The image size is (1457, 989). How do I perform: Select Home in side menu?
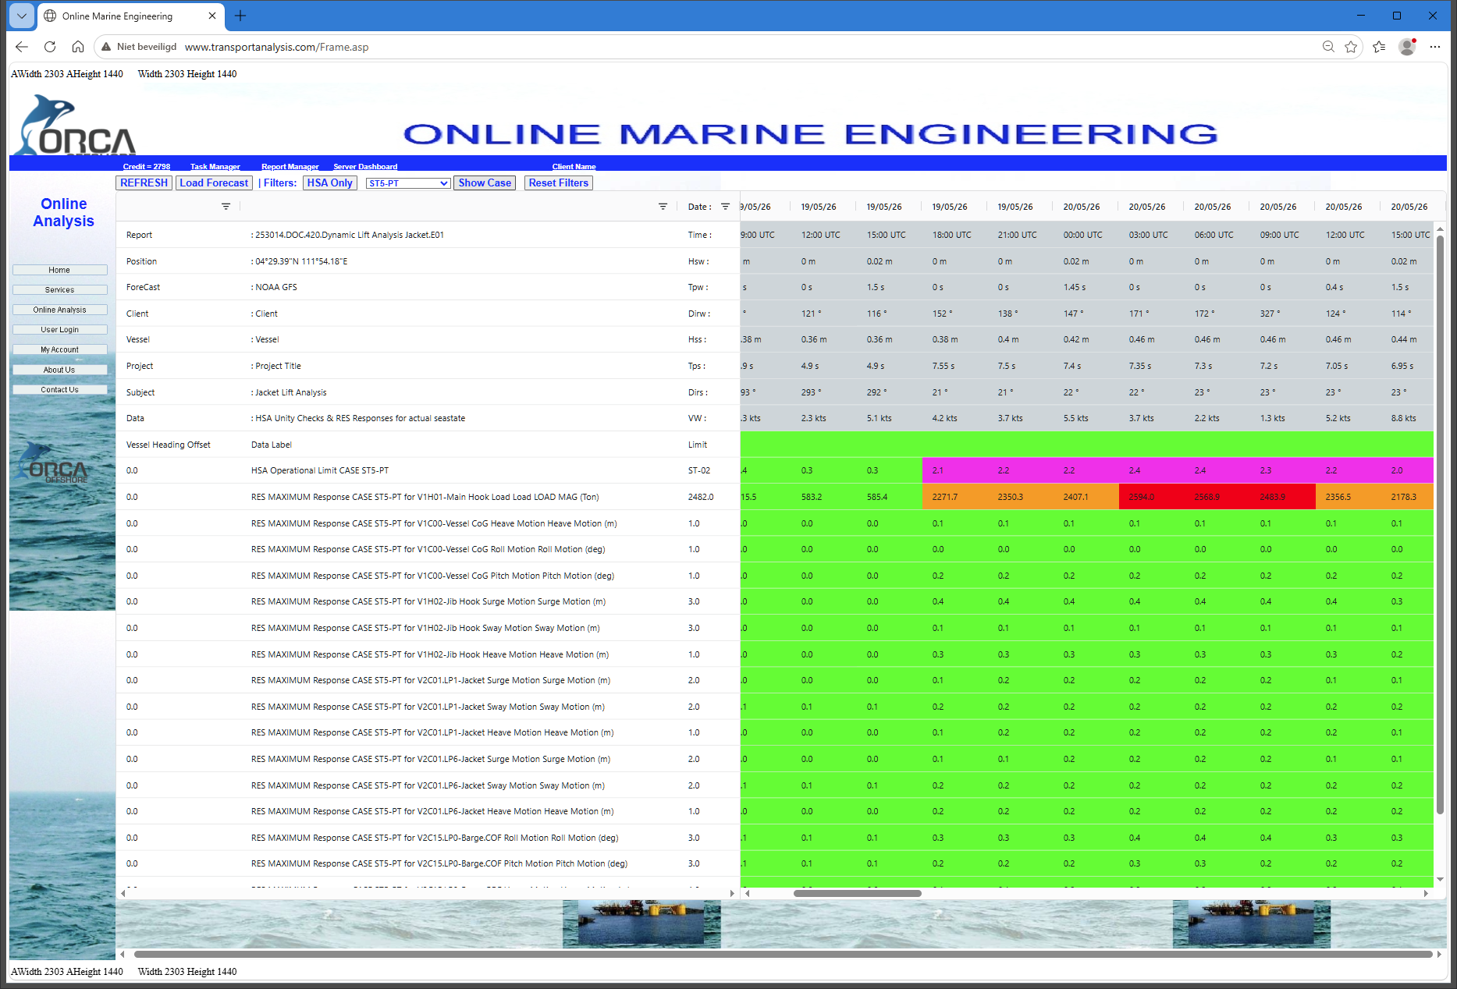(59, 270)
